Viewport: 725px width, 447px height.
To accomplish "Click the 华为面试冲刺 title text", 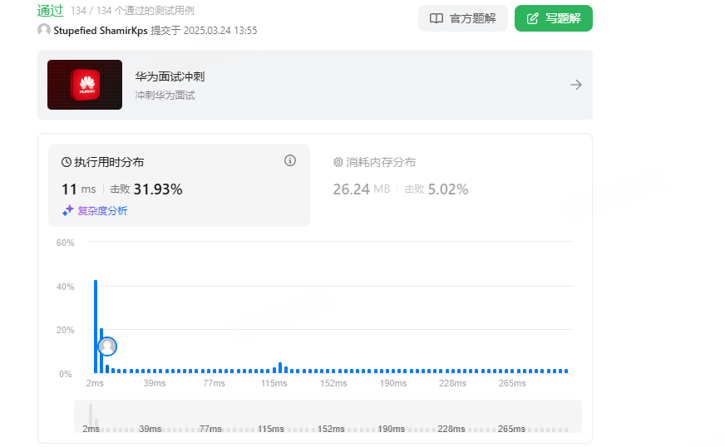I will click(x=170, y=76).
